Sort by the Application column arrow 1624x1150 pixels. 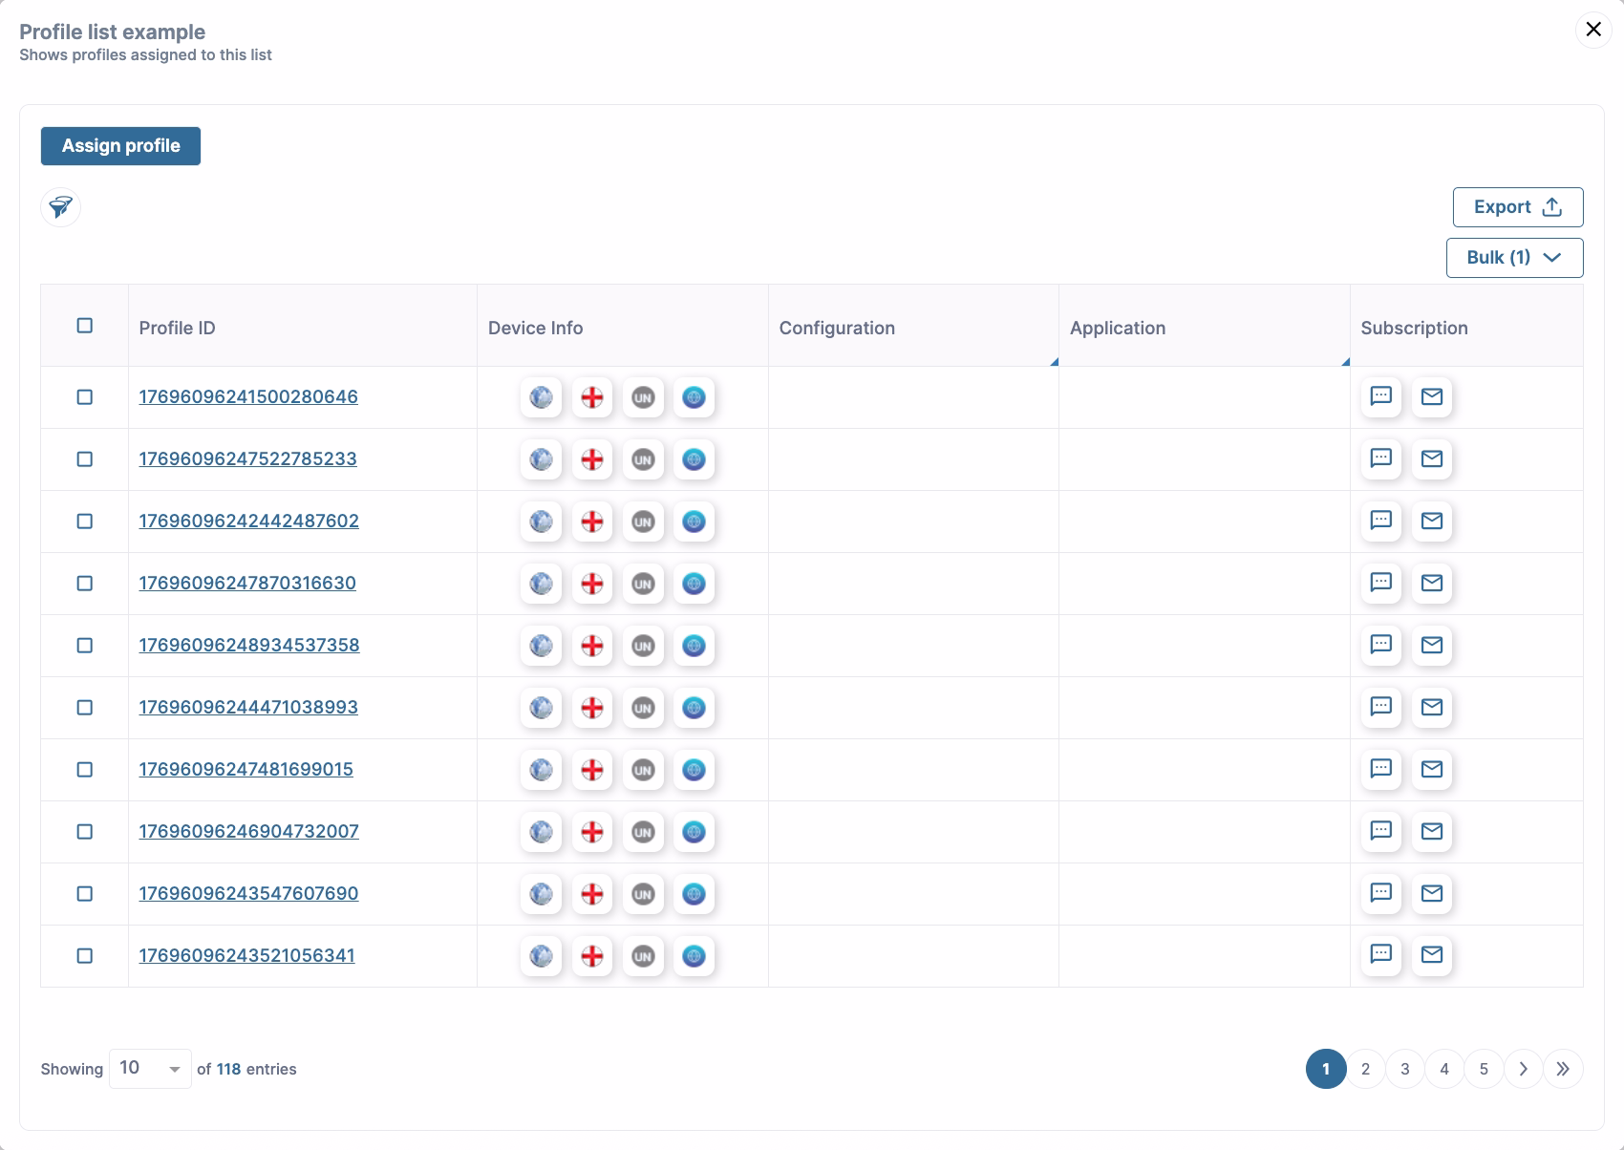[1345, 361]
